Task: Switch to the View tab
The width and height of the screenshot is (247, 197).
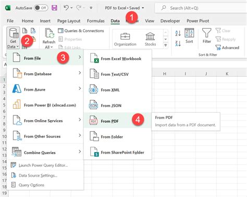Action: [150, 21]
